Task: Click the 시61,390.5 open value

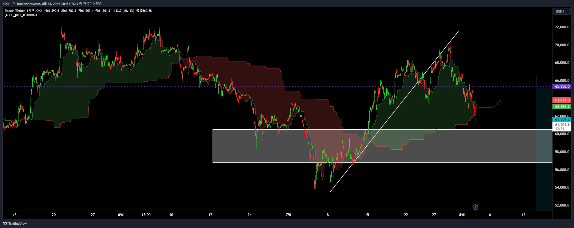Action: coord(52,11)
